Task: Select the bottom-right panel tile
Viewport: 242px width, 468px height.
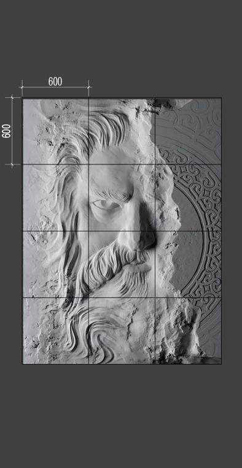Action: pyautogui.click(x=188, y=331)
